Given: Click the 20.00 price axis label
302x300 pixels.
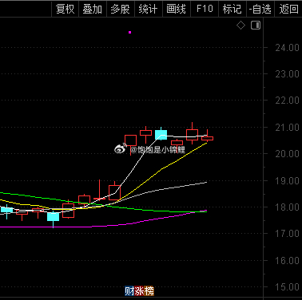Looking at the screenshot, I should (287, 154).
